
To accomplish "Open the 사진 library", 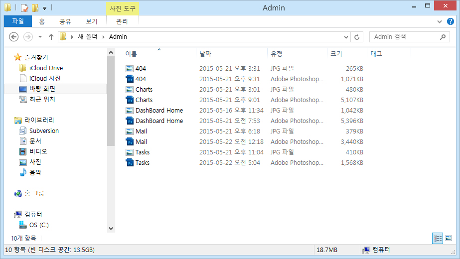I will point(35,162).
